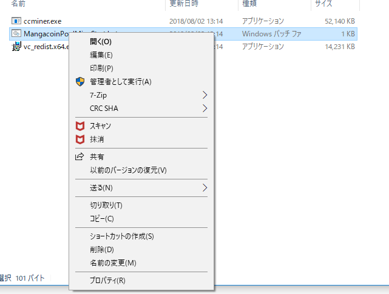This screenshot has width=389, height=294.
Task: Click the McAfee icon next to 抹消
Action: [x=79, y=139]
